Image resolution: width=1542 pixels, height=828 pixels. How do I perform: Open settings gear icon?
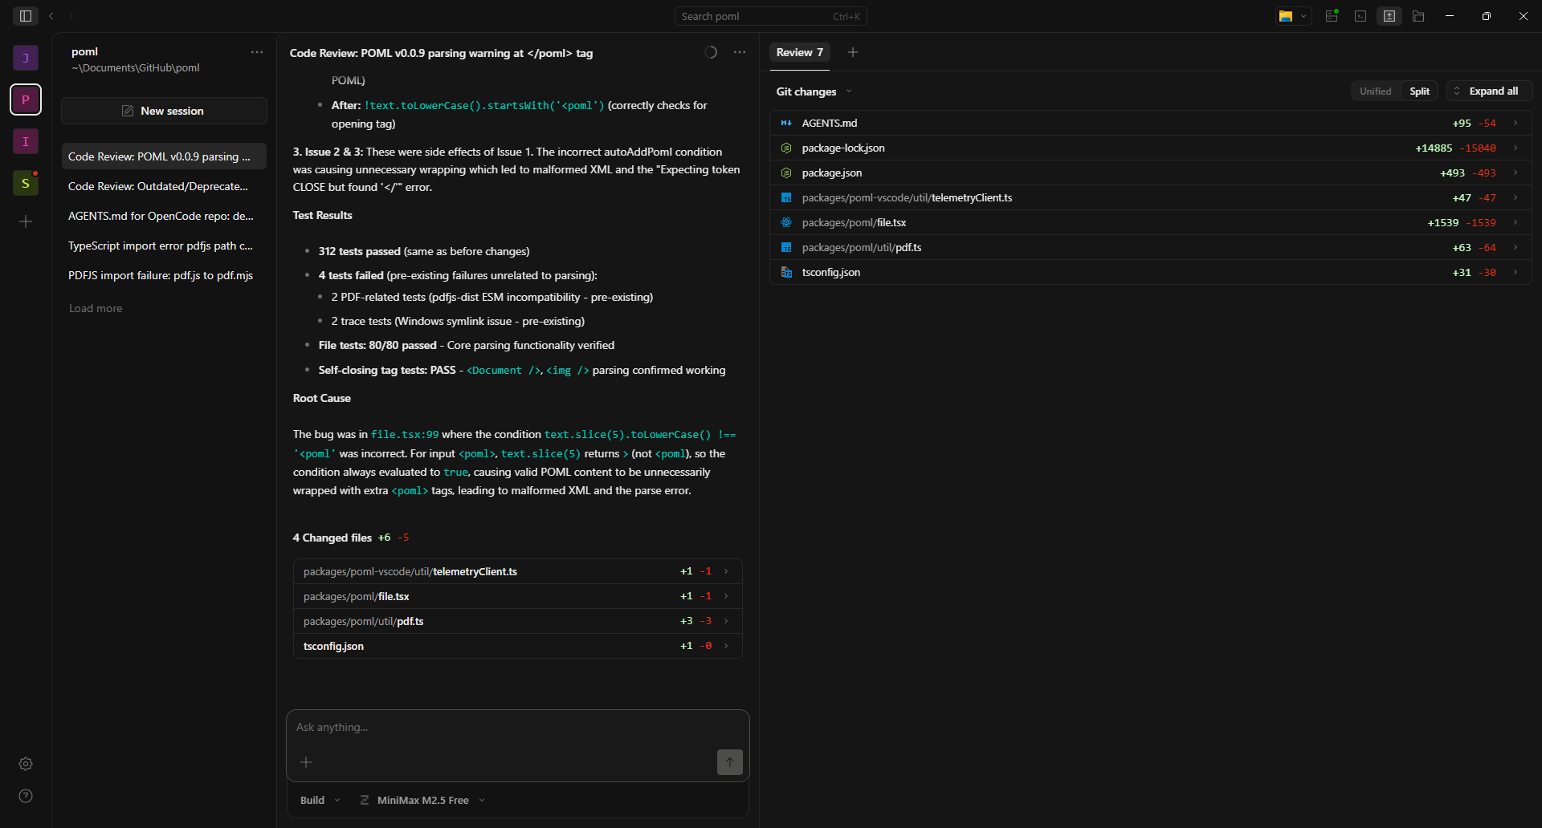pyautogui.click(x=26, y=764)
